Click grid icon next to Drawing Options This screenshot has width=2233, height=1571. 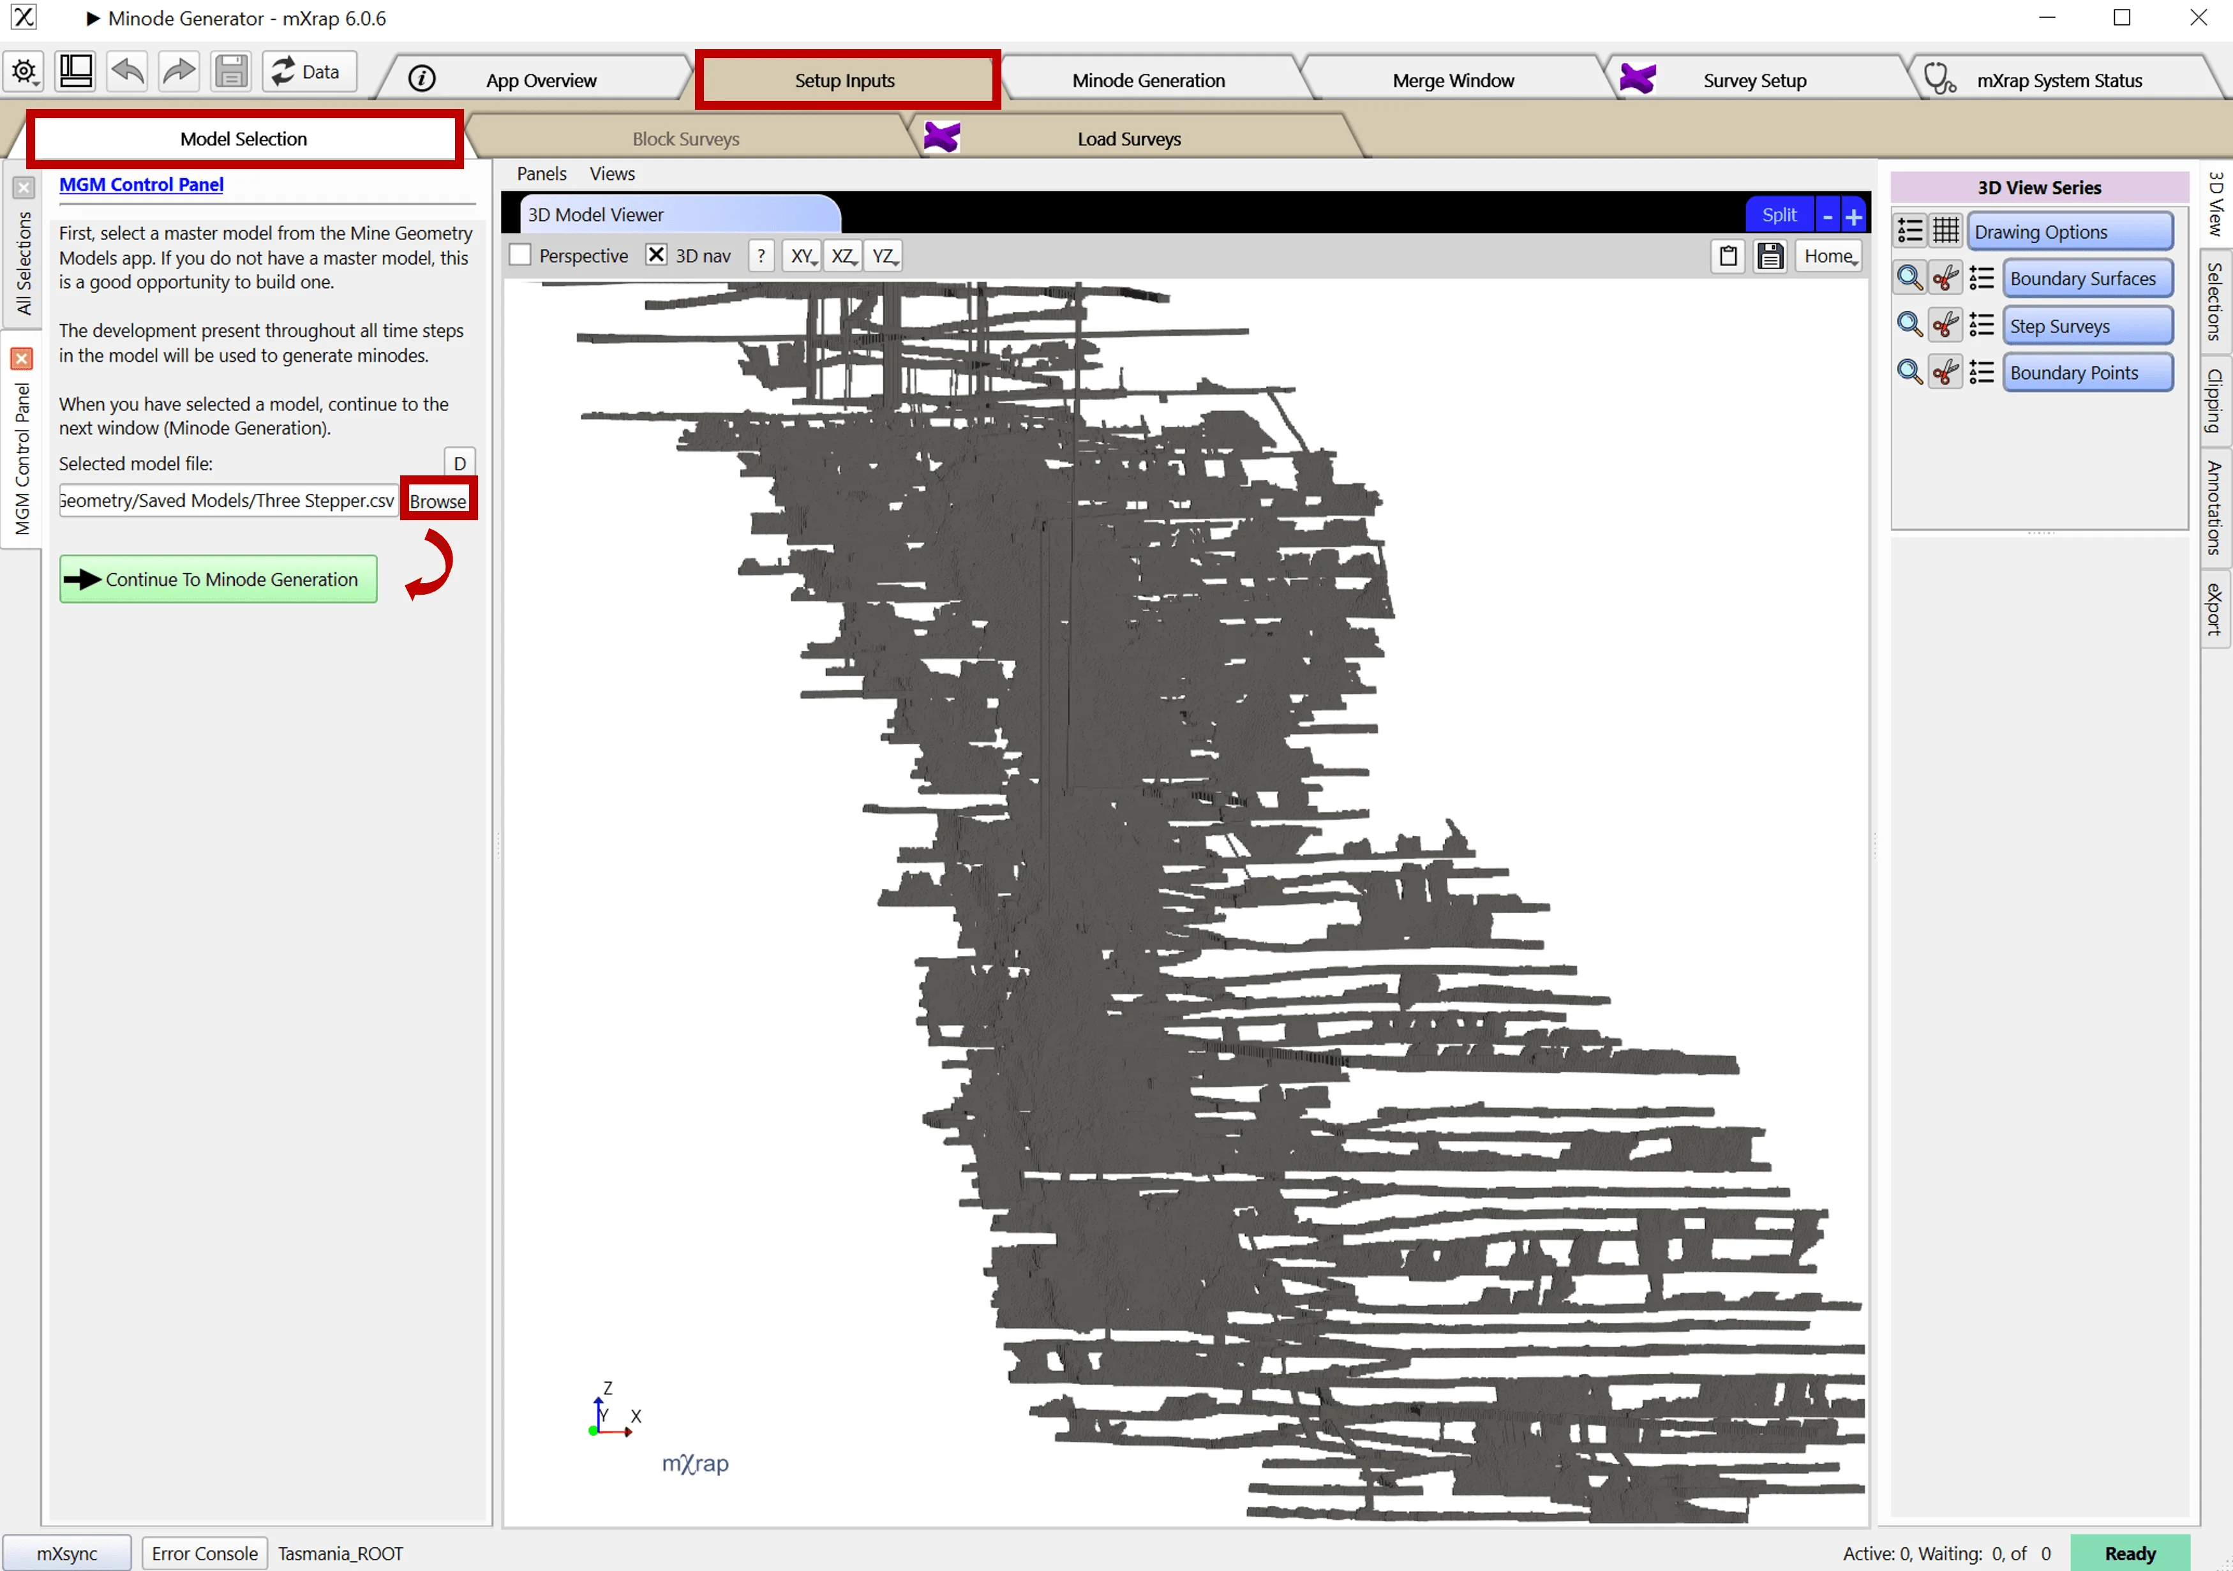pyautogui.click(x=1946, y=232)
